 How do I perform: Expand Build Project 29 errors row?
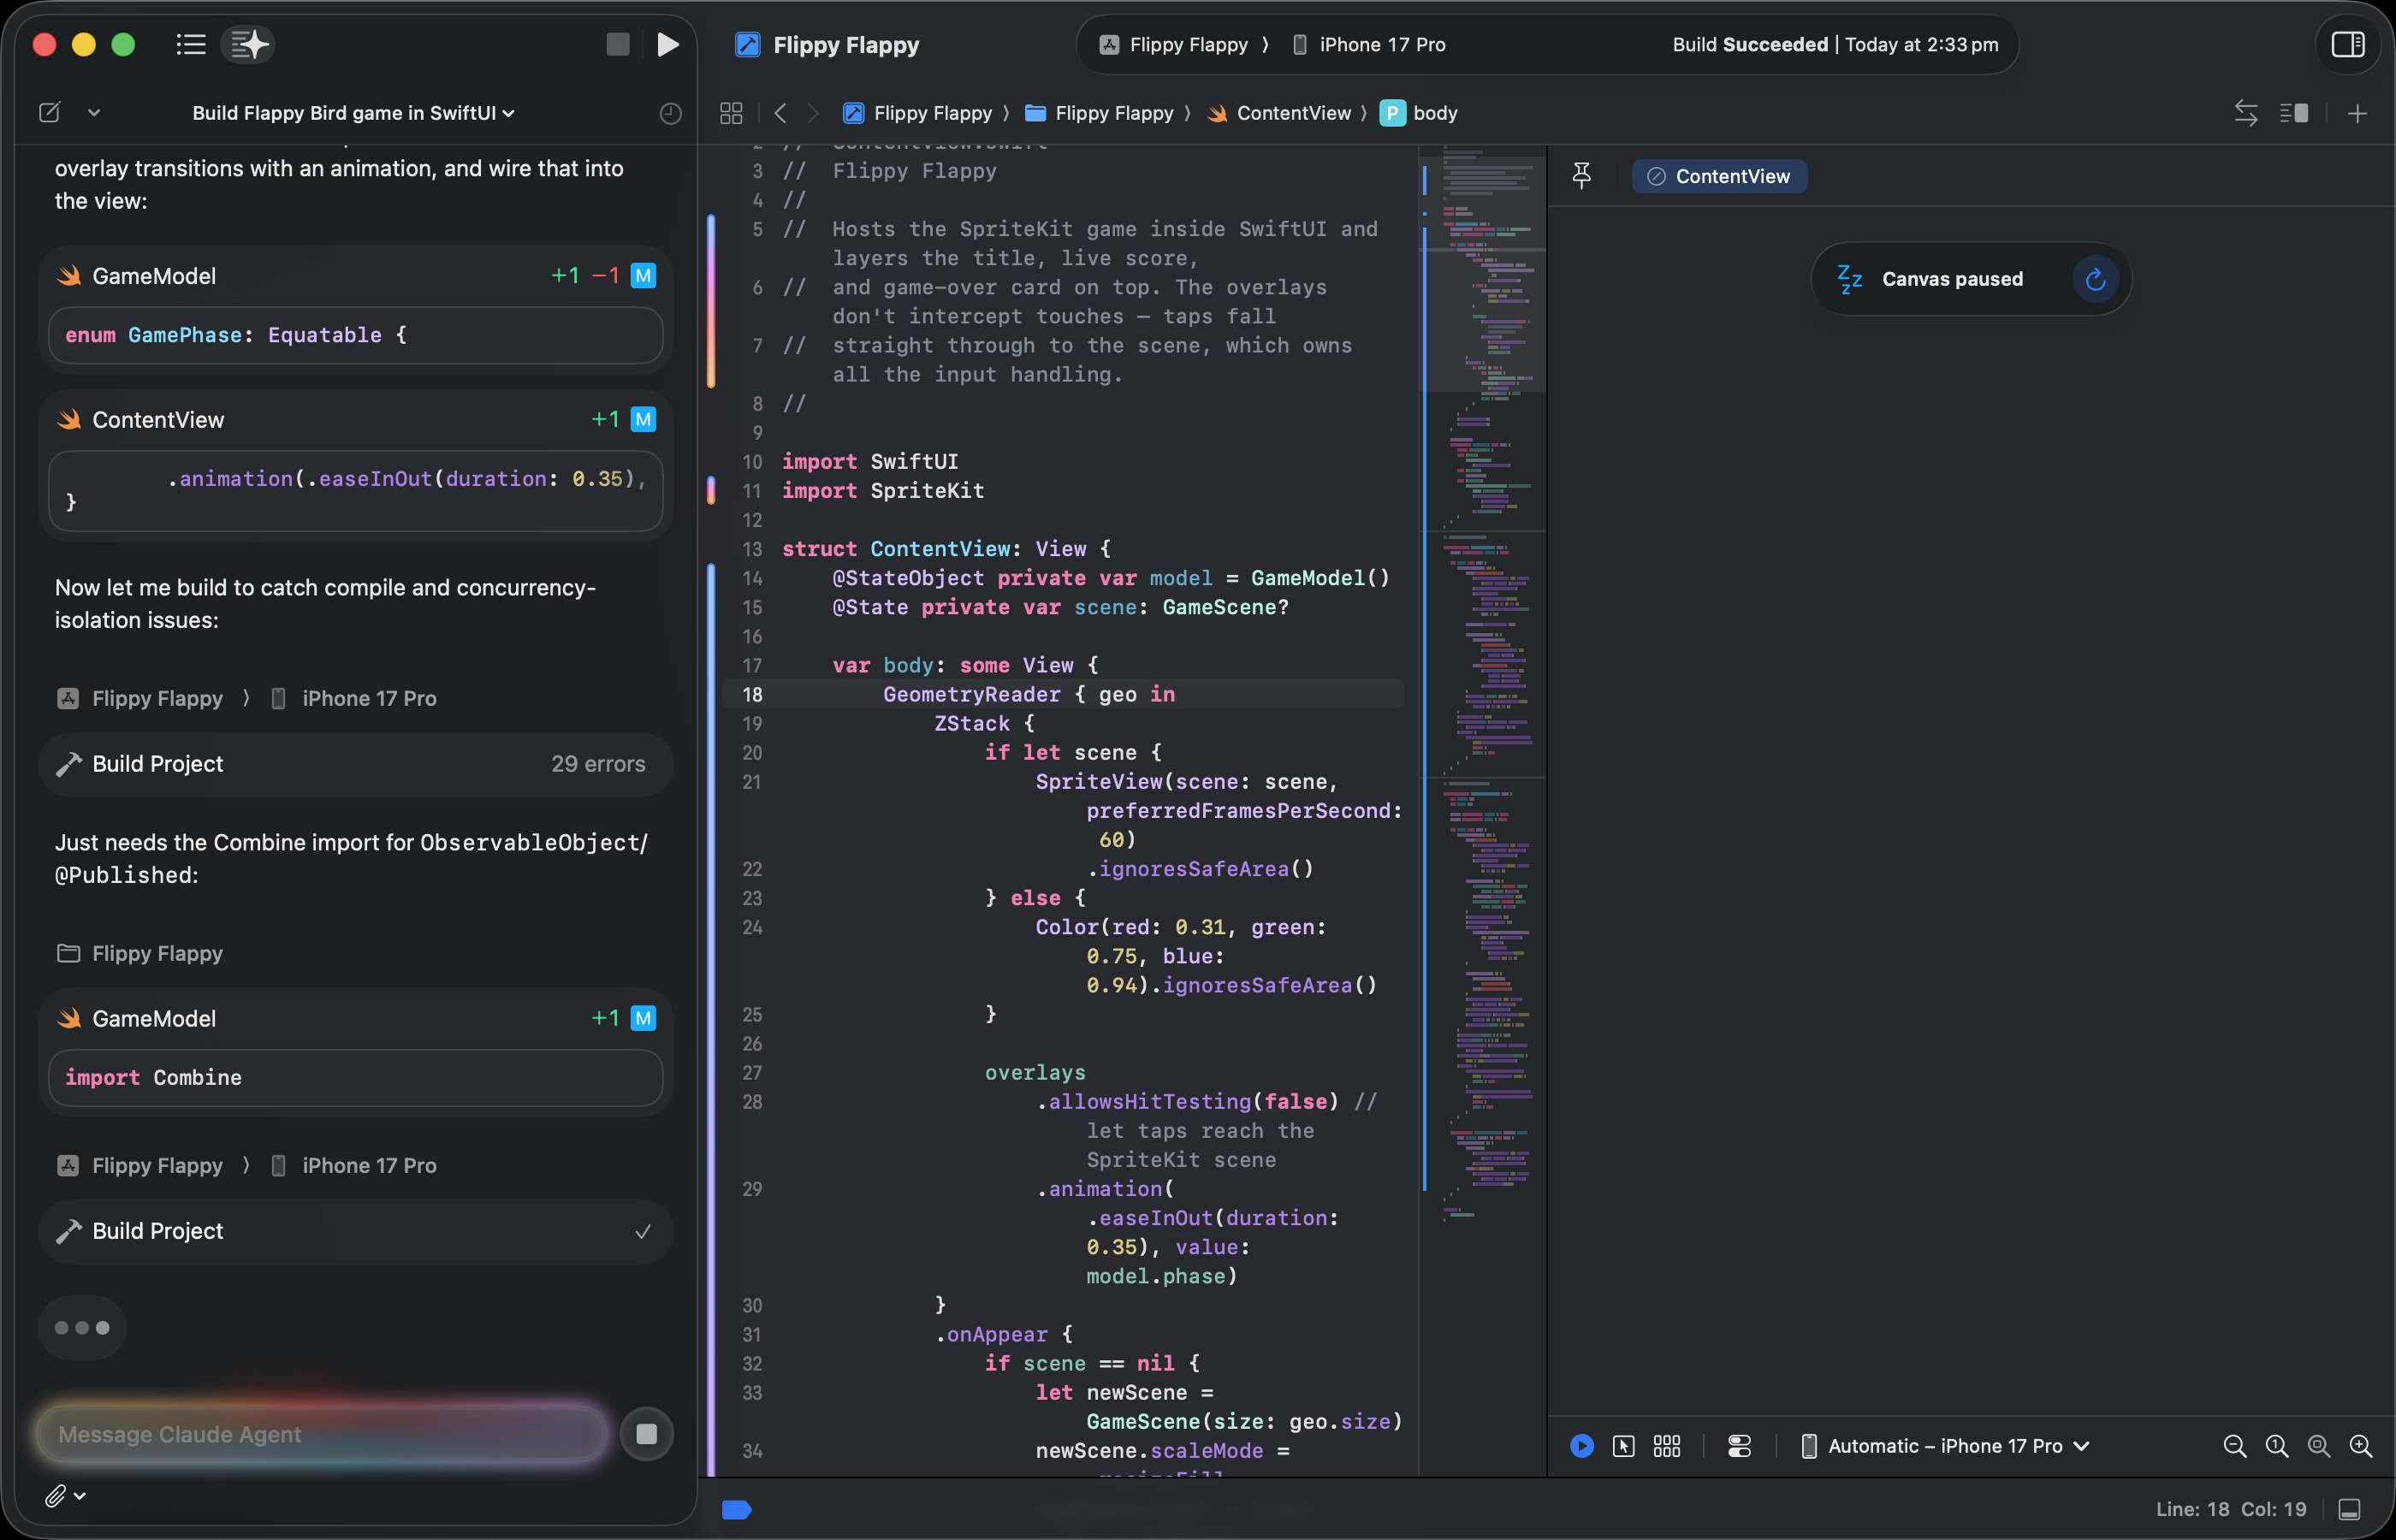pyautogui.click(x=355, y=764)
